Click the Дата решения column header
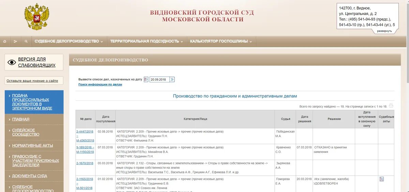This screenshot has height=192, width=409. point(304,119)
